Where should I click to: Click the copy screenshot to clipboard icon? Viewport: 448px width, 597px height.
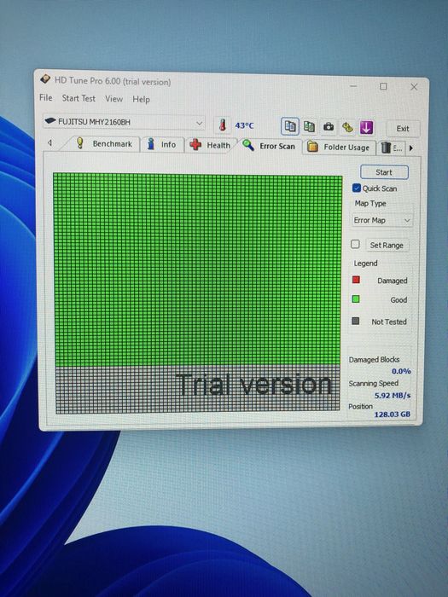click(309, 127)
